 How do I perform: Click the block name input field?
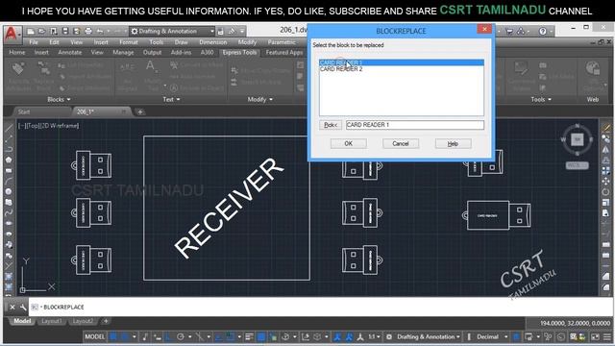414,125
